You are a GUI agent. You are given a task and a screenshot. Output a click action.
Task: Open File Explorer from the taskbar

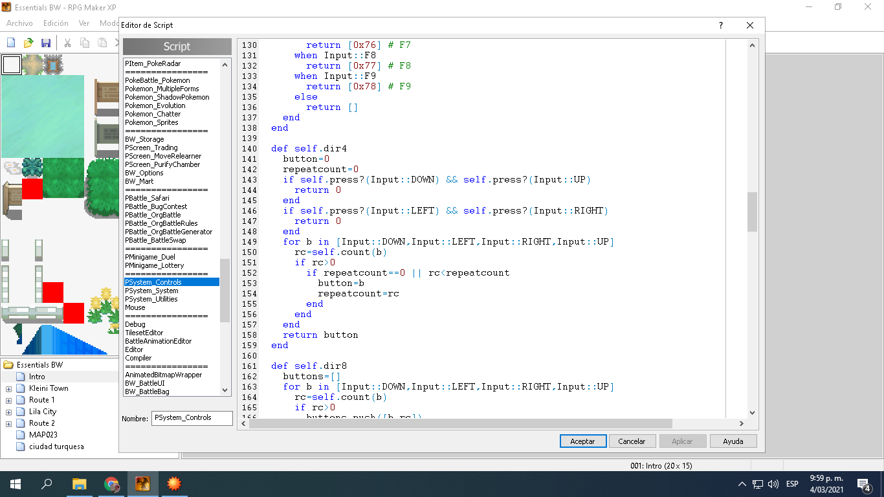click(79, 484)
